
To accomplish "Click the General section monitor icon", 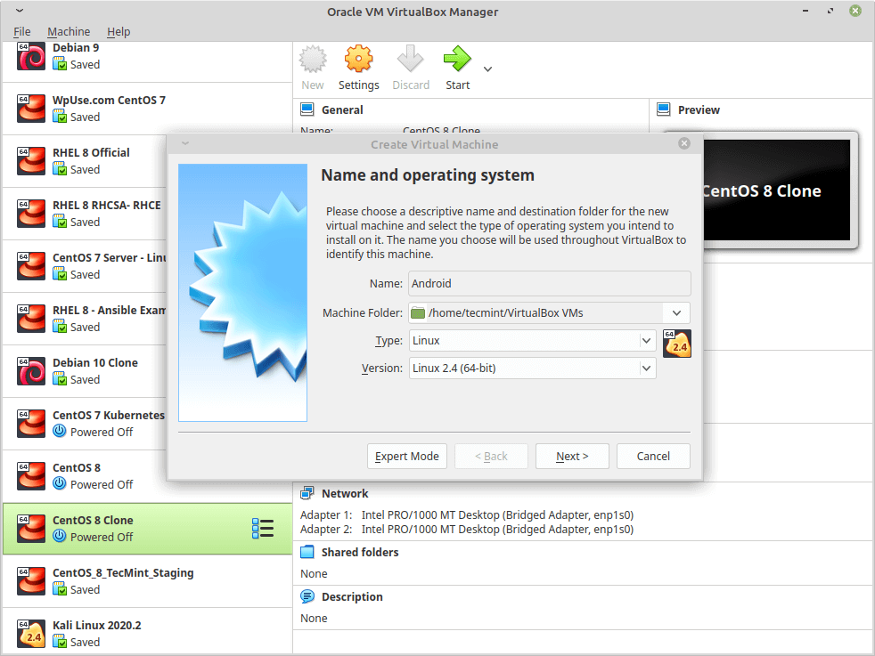I will tap(307, 109).
